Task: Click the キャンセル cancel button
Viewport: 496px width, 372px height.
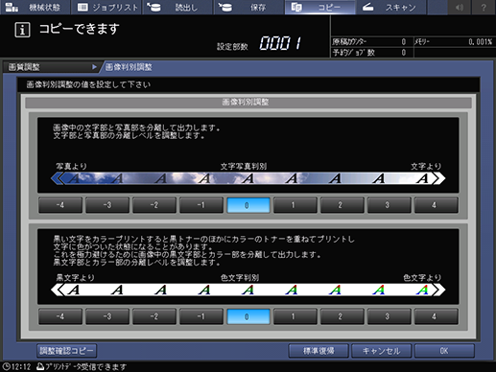Action: [x=381, y=351]
